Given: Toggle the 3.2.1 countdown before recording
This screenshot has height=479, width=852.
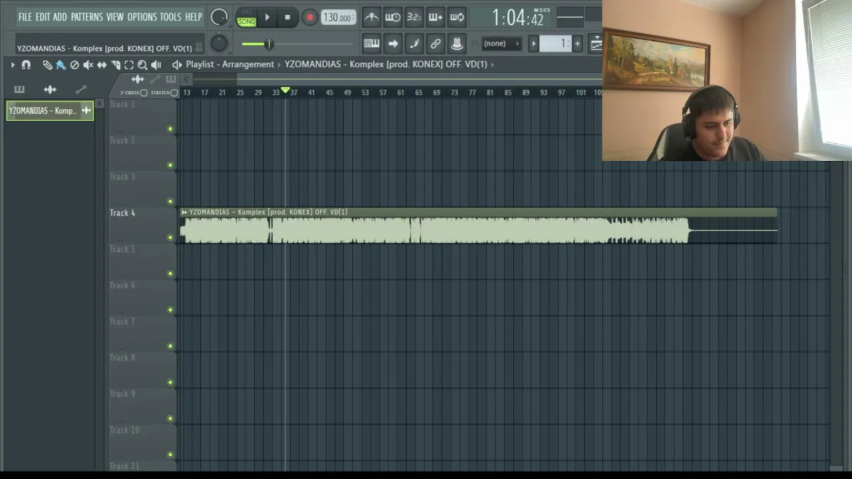Looking at the screenshot, I should tap(414, 17).
